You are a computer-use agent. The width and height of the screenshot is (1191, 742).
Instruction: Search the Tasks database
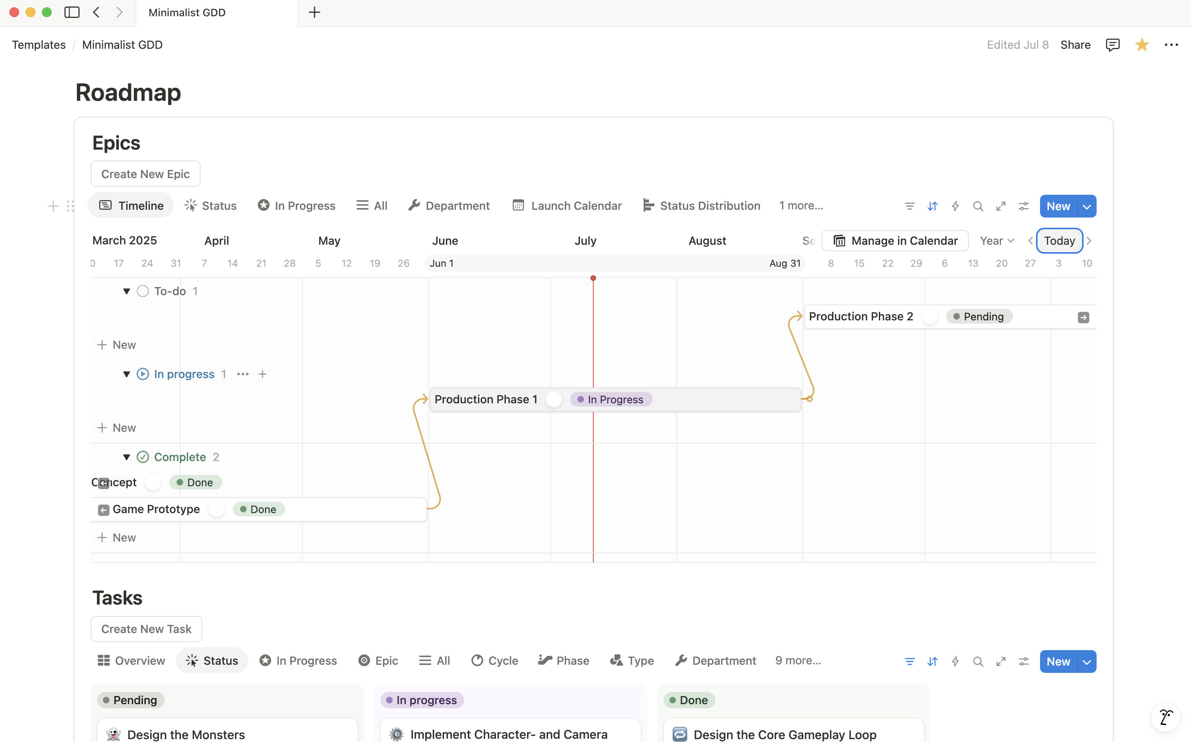point(978,661)
